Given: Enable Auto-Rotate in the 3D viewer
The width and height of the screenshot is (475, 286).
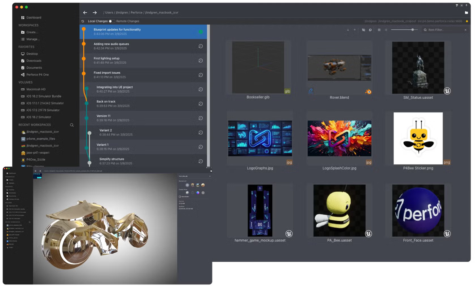Looking at the screenshot, I should 180,196.
